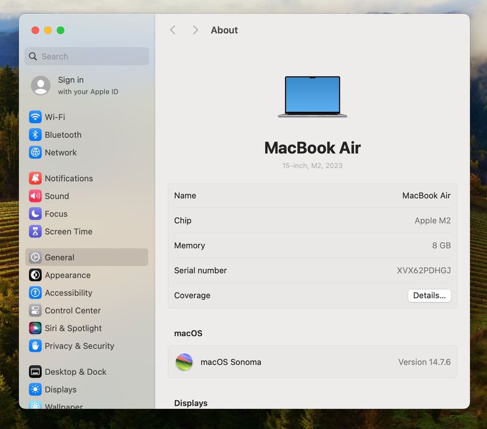Open the Network sidebar label
487x429 pixels.
click(x=61, y=153)
